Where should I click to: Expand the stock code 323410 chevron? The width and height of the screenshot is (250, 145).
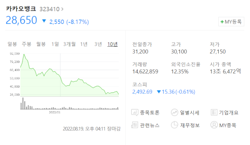[x=62, y=9]
